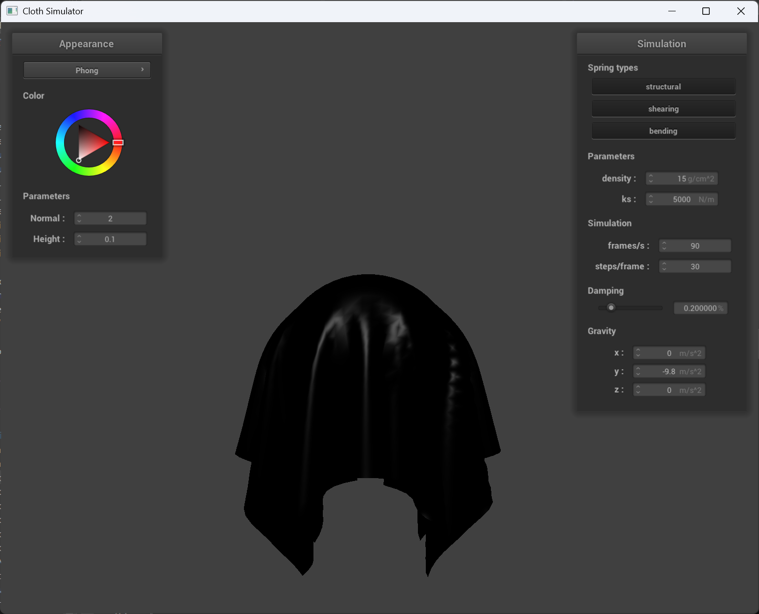759x614 pixels.
Task: Minimize the Cloth Simulator window
Action: click(672, 11)
